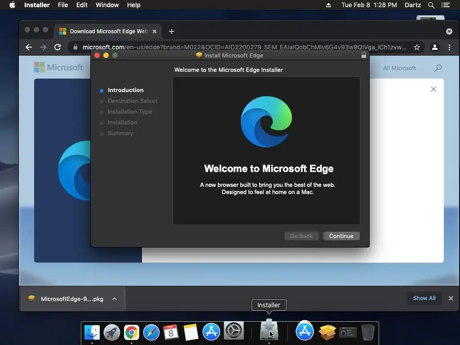The width and height of the screenshot is (460, 345).
Task: Open Finder from the Dock
Action: pos(92,332)
